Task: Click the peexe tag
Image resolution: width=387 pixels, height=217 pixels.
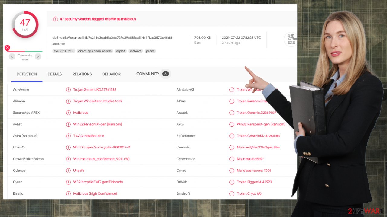Action: [x=150, y=51]
